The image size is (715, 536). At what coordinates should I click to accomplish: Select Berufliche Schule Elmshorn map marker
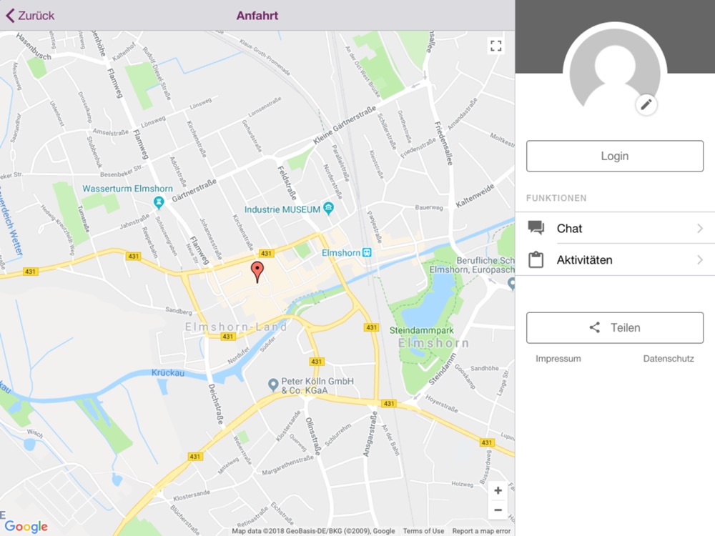(512, 284)
